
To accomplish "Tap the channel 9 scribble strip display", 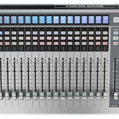I will click(56, 20).
